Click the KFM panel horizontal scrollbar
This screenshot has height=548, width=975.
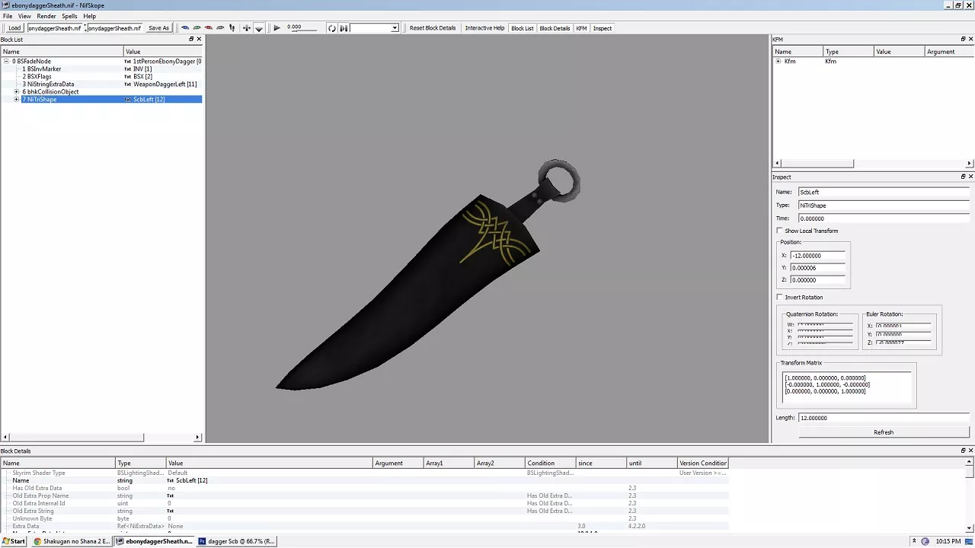click(x=872, y=163)
